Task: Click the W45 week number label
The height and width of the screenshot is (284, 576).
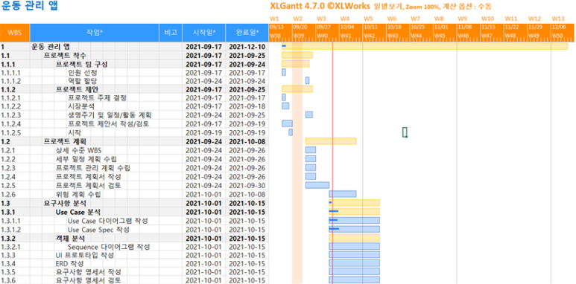Action: [x=440, y=36]
